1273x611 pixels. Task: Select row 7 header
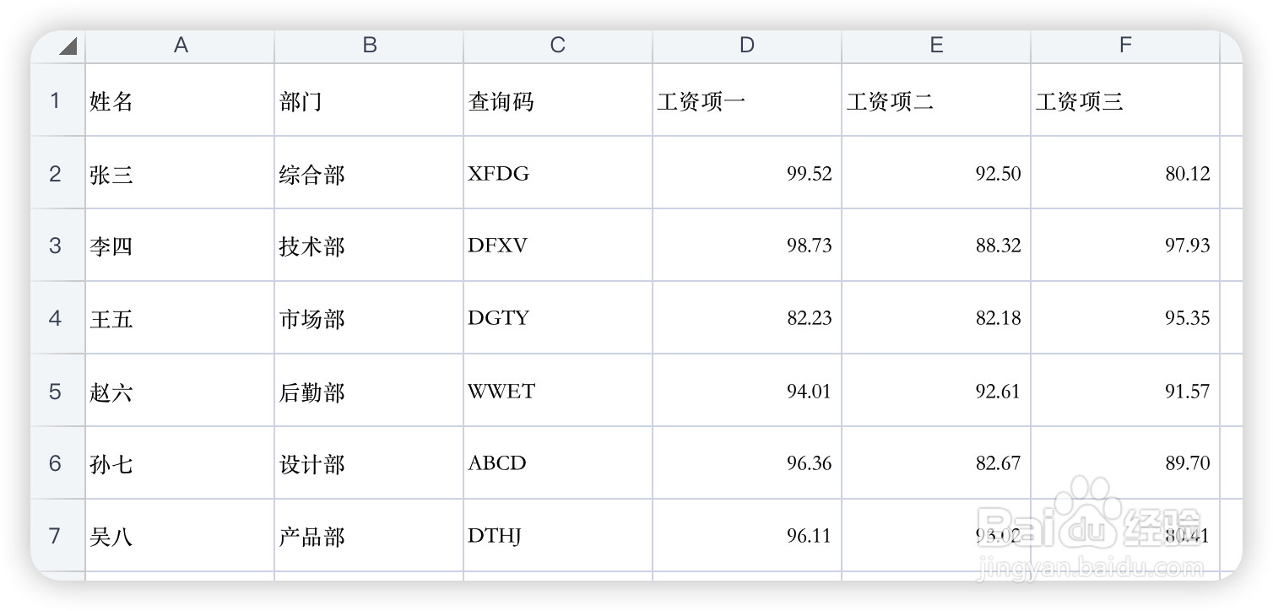(56, 536)
